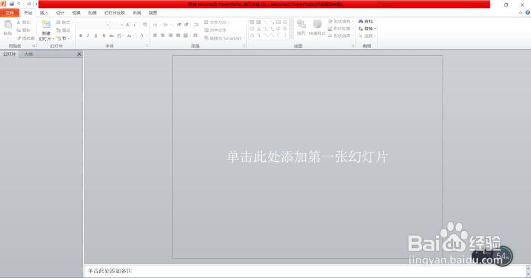Viewport: 531px width, 278px height.
Task: Click the 格式刷 (Format Painter) button
Action: point(25,38)
